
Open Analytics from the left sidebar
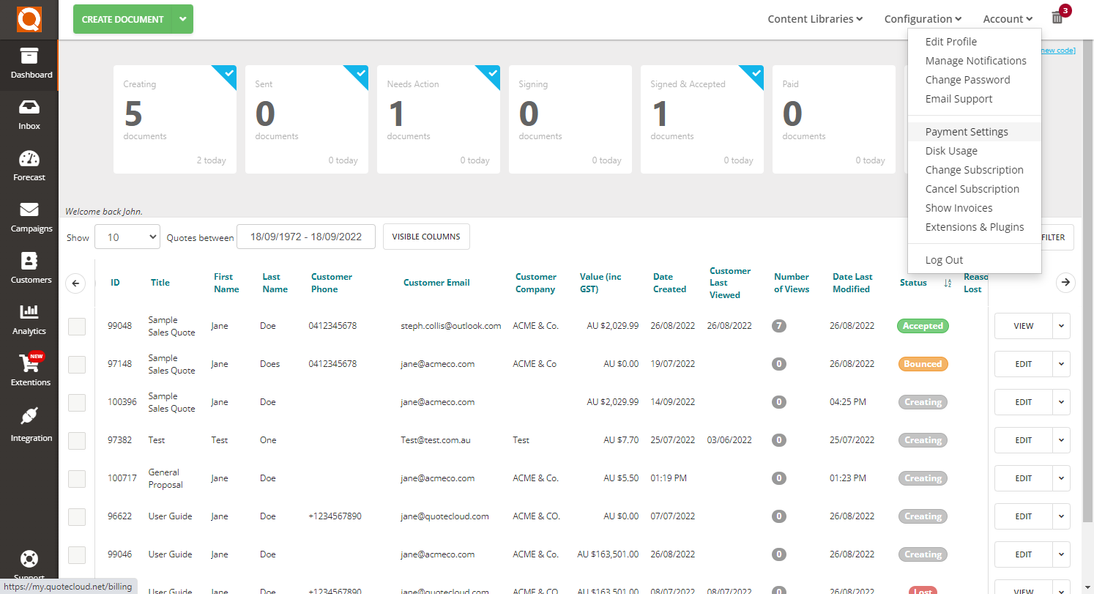[x=29, y=321]
